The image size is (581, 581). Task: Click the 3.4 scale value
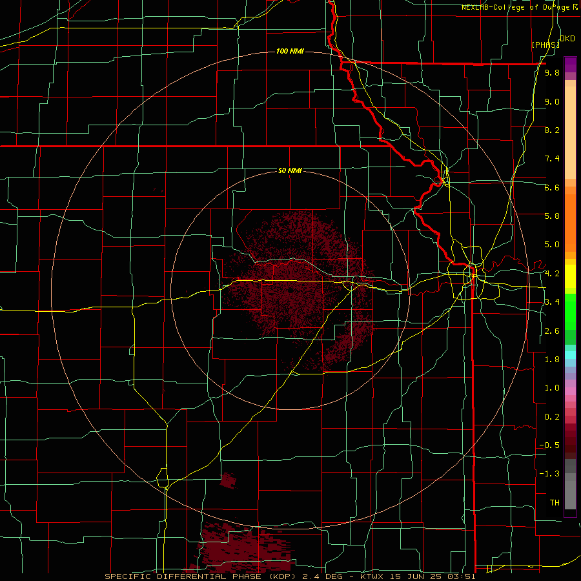[x=552, y=301]
